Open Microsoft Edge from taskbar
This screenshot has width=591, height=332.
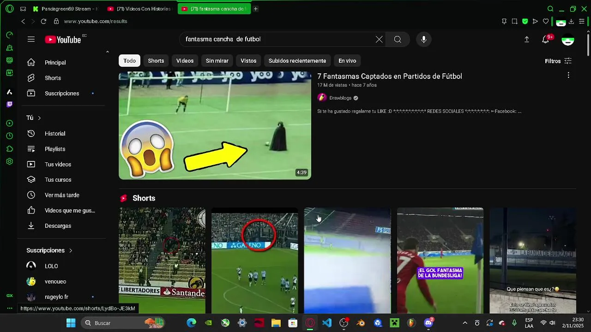coord(191,323)
